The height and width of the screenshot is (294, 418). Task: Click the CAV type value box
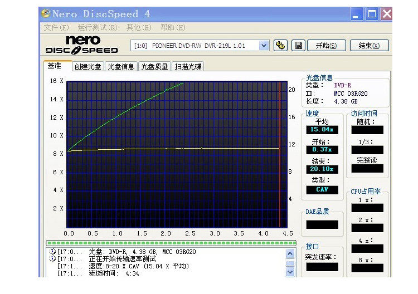click(322, 190)
